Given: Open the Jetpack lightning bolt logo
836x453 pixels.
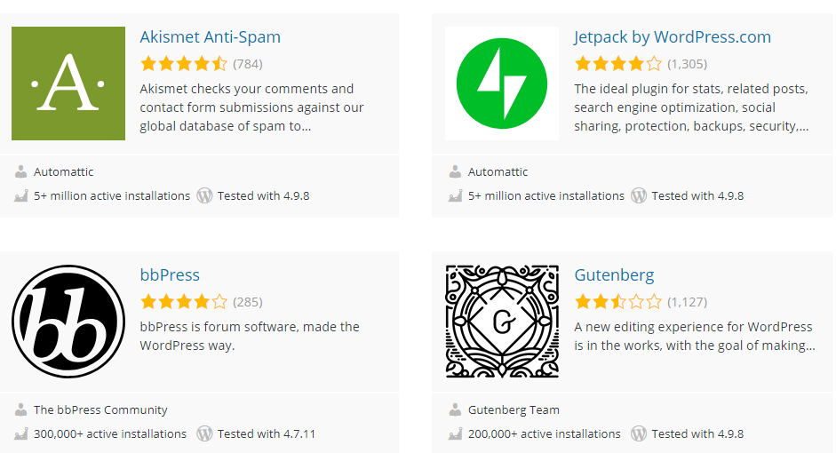Looking at the screenshot, I should point(502,83).
